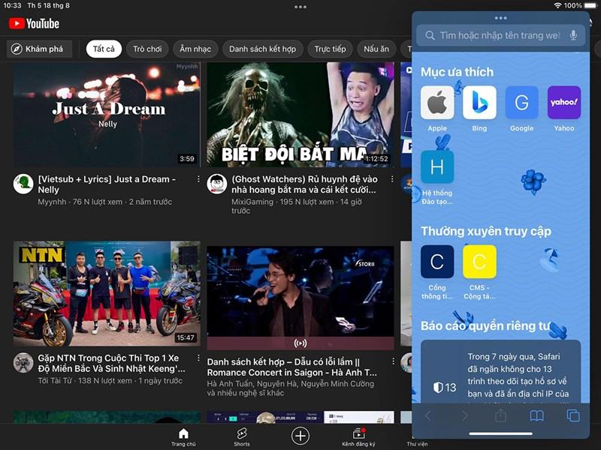Go to 'Kênh đăng ký' subscriptions tab

pos(358,435)
